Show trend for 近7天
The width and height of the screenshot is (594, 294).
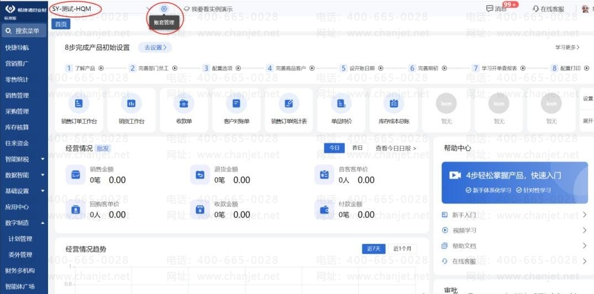(x=374, y=249)
